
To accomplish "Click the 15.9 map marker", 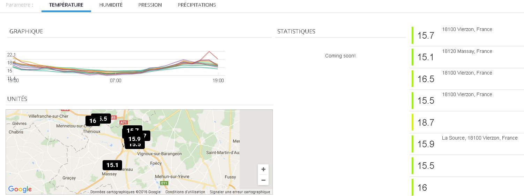I will [x=134, y=139].
